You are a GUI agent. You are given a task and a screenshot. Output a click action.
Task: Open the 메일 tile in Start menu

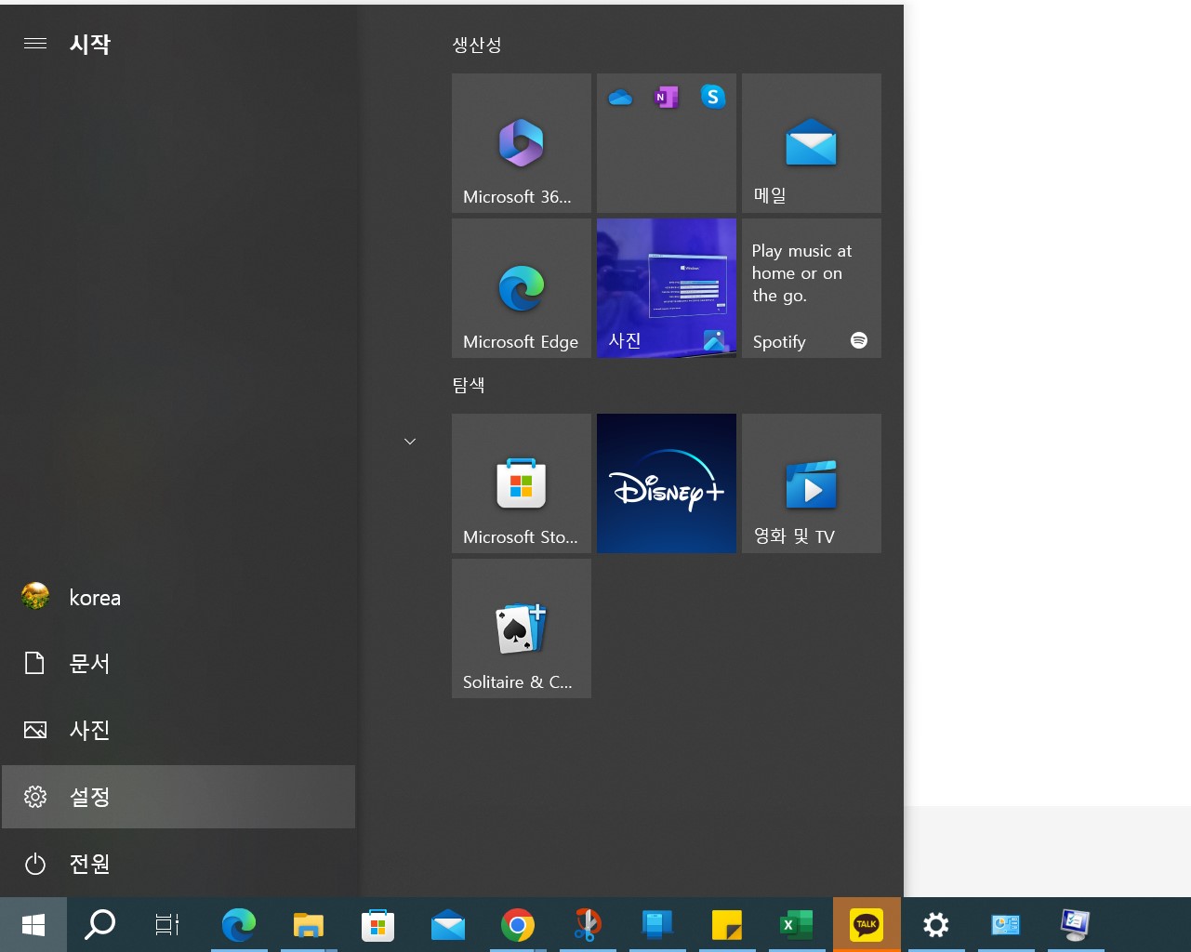tap(812, 143)
